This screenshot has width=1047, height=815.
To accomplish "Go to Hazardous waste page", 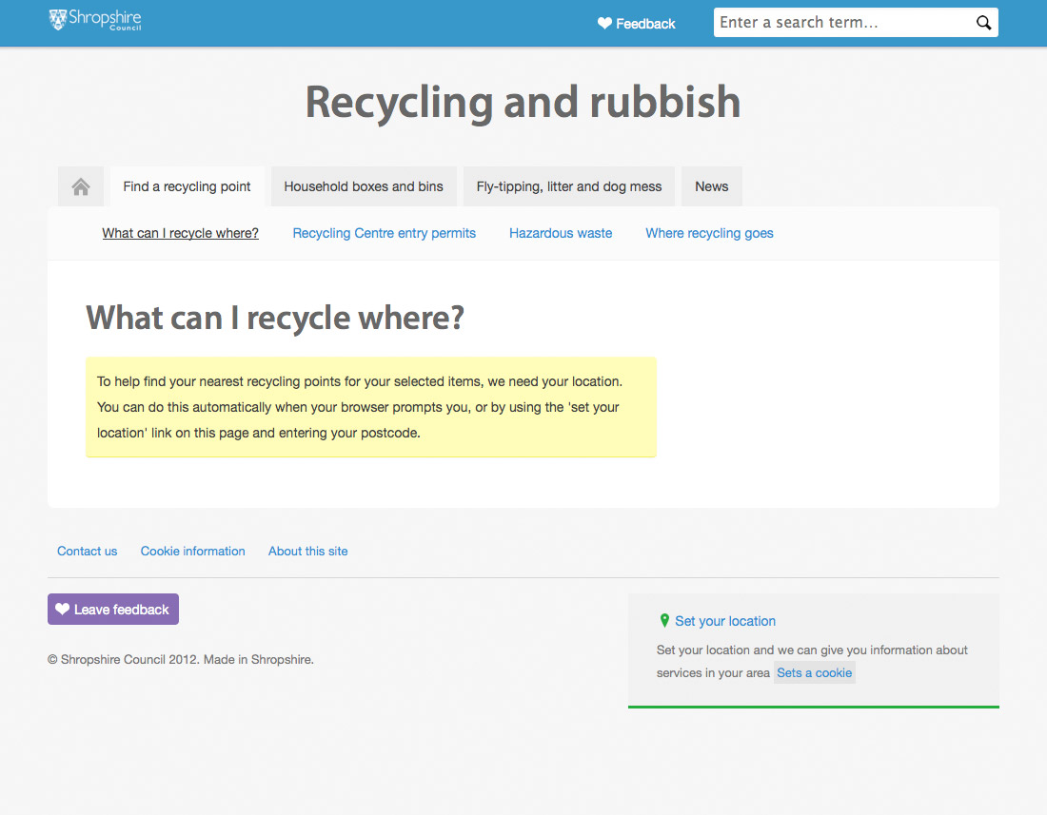I will click(561, 233).
